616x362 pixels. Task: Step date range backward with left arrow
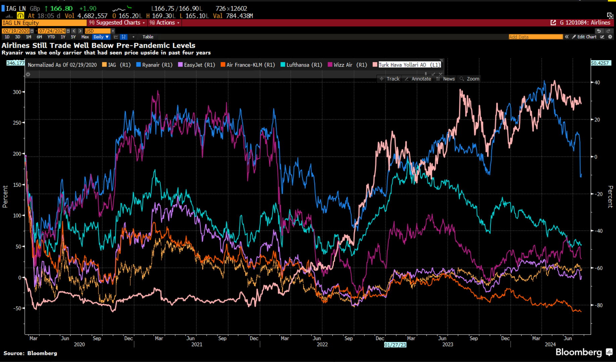pos(74,31)
